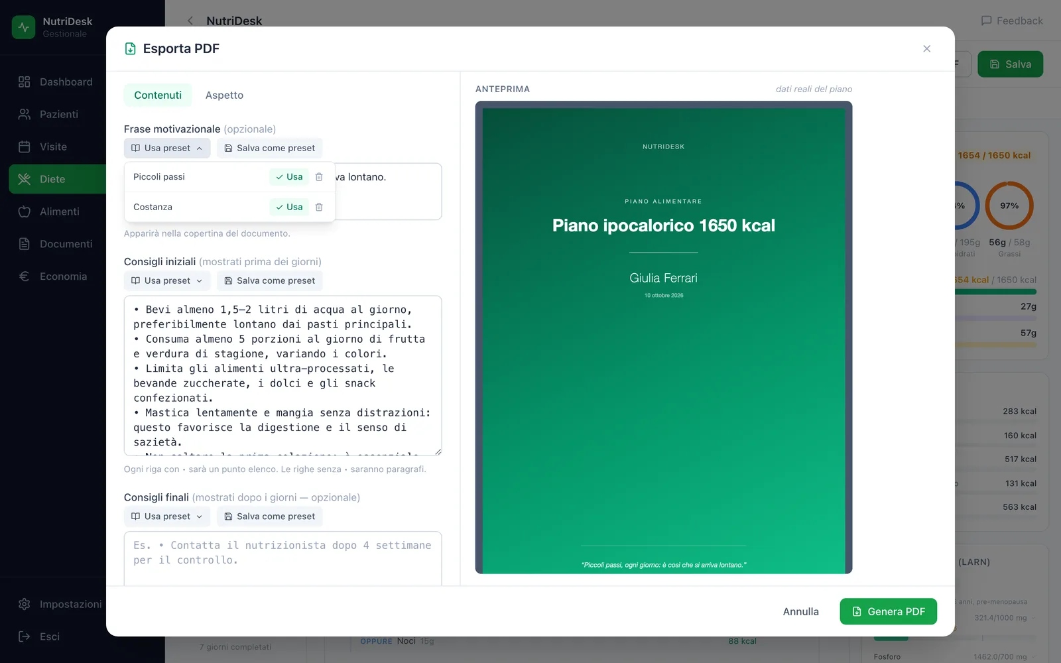Image resolution: width=1061 pixels, height=663 pixels.
Task: Close the Esporta PDF dialog
Action: (926, 48)
